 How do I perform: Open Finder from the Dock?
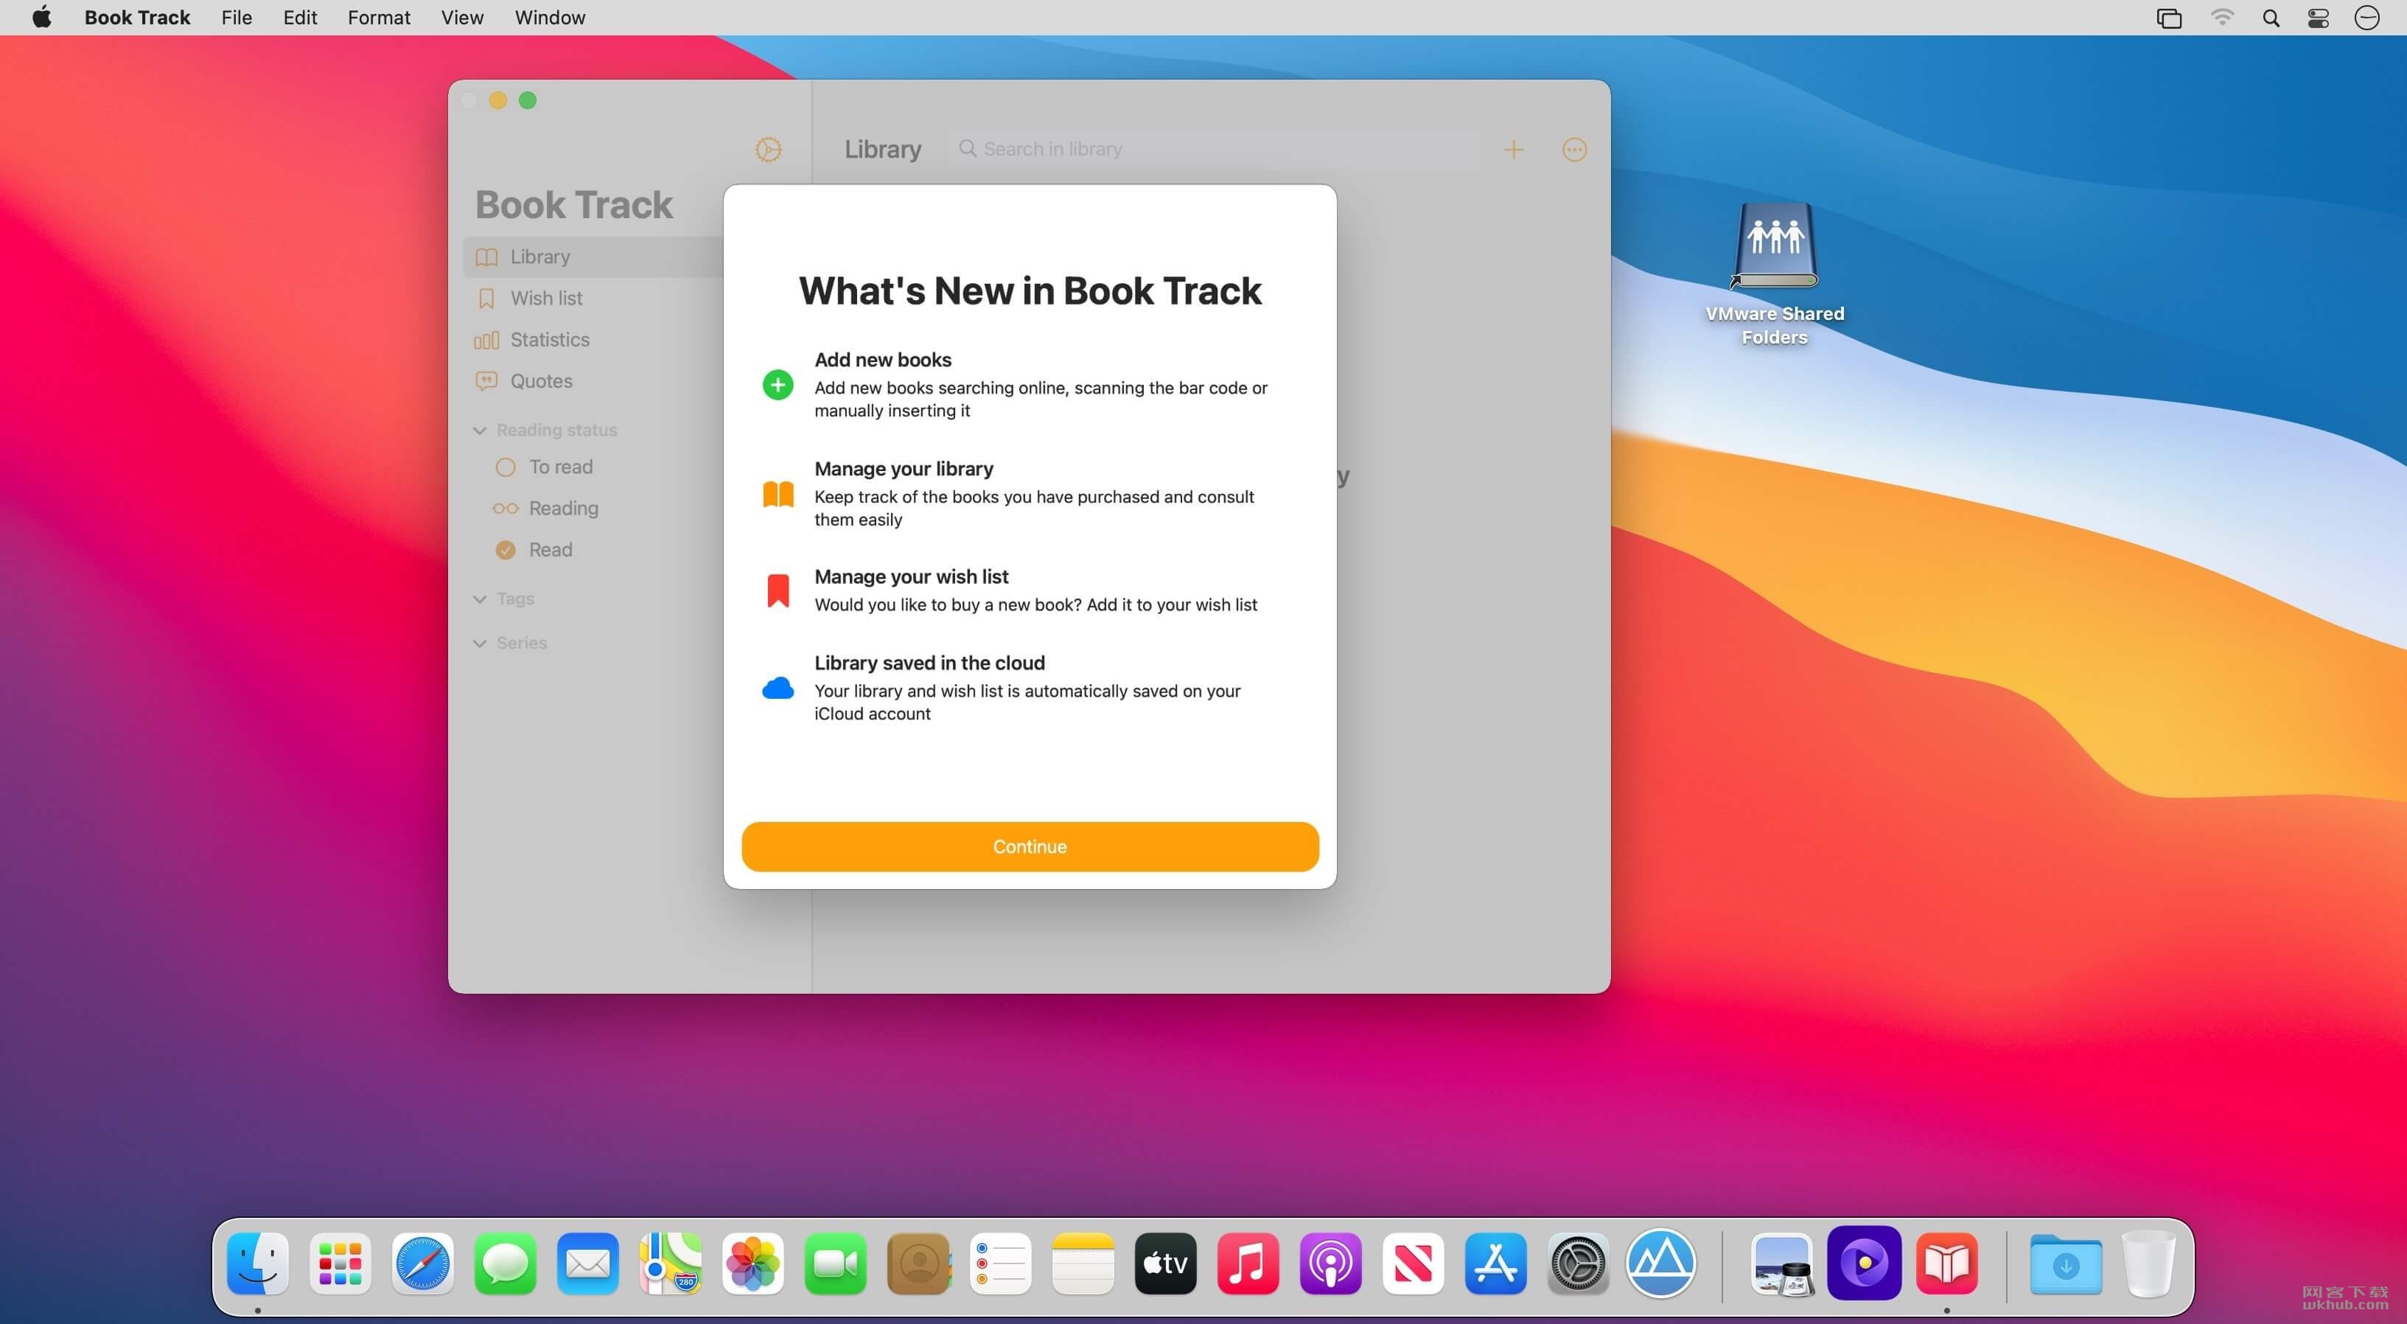(x=258, y=1264)
